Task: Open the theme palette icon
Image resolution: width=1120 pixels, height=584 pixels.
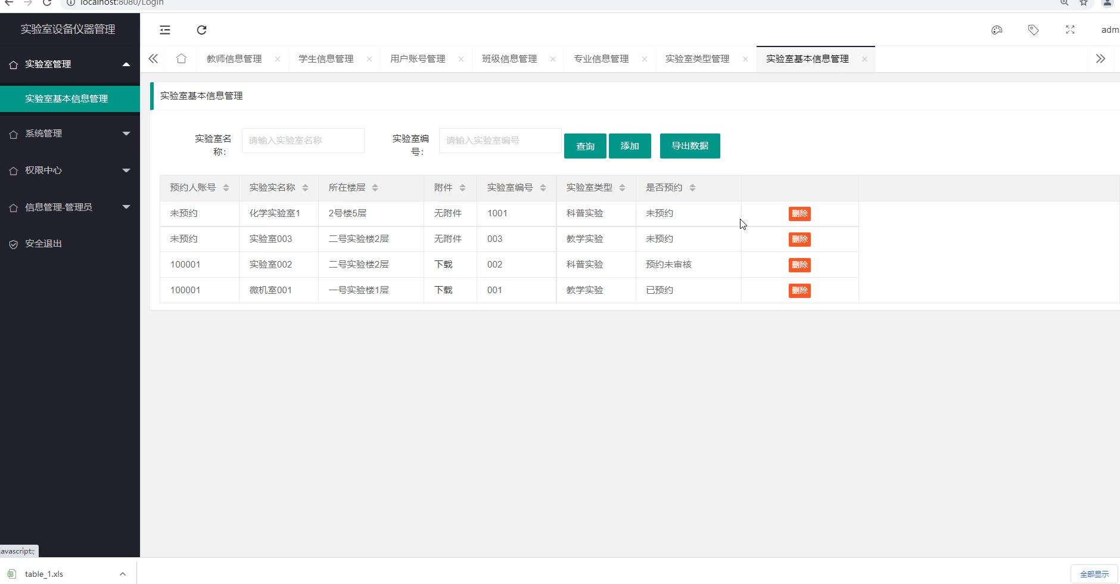Action: point(997,30)
